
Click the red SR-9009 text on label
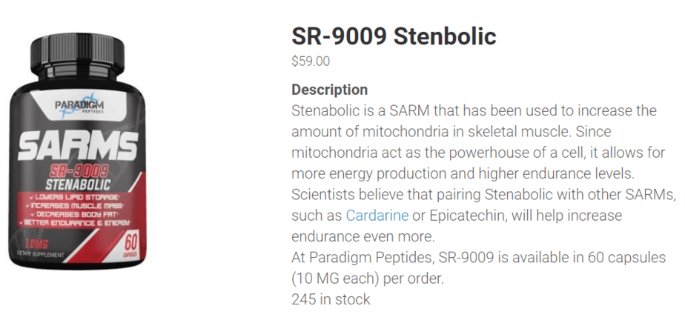(79, 170)
